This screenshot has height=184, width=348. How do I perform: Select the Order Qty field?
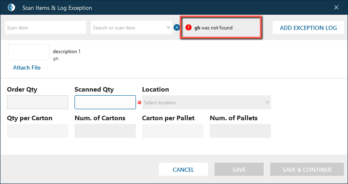(x=38, y=102)
